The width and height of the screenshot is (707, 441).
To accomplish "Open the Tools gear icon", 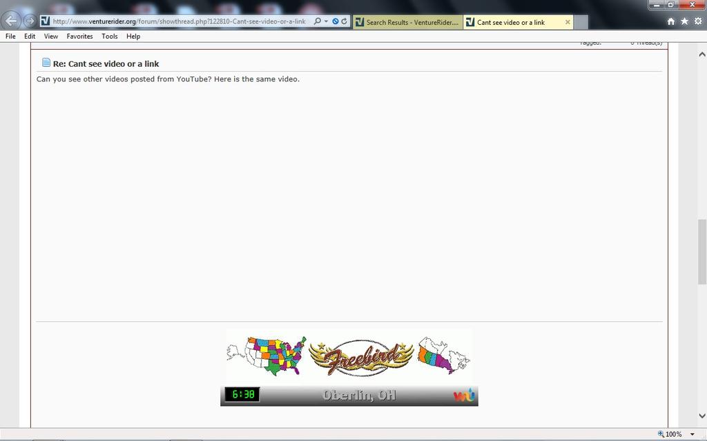I will coord(698,21).
